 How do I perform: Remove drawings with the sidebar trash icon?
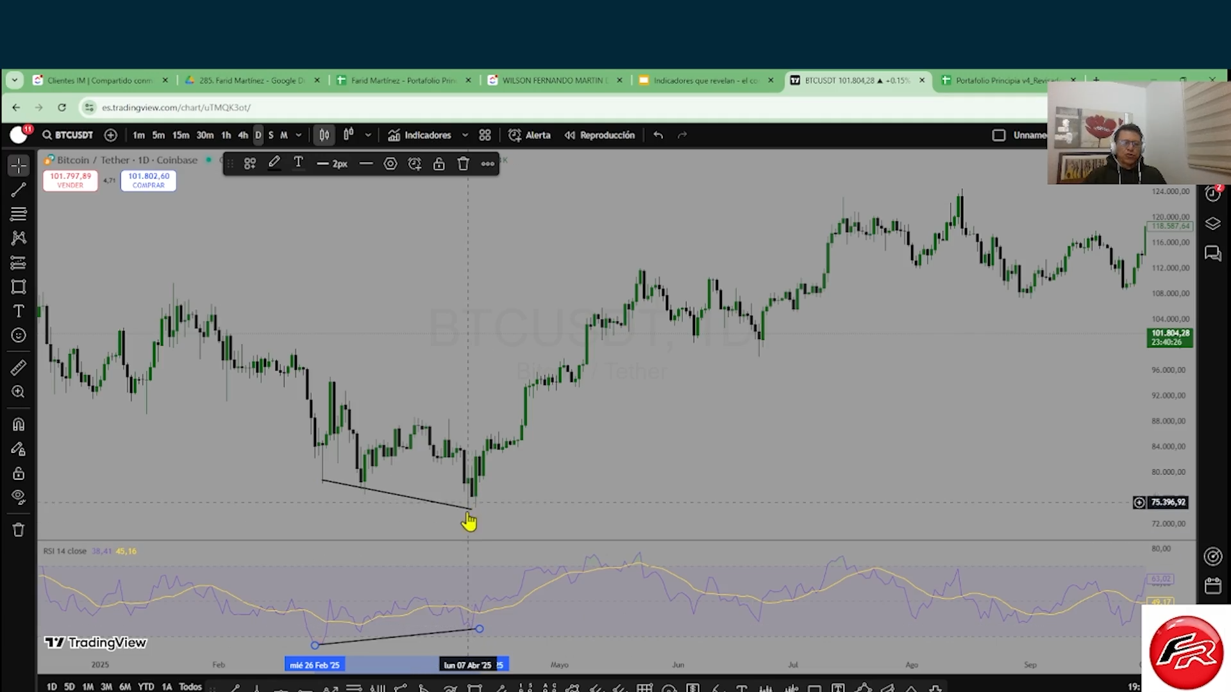click(x=19, y=530)
